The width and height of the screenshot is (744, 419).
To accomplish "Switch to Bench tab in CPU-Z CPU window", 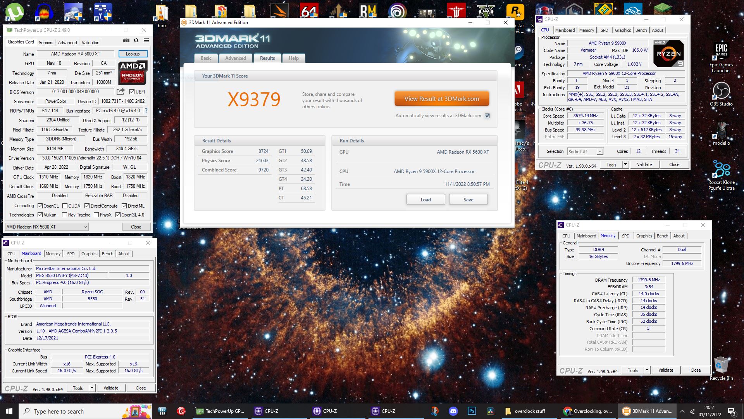I will [641, 30].
